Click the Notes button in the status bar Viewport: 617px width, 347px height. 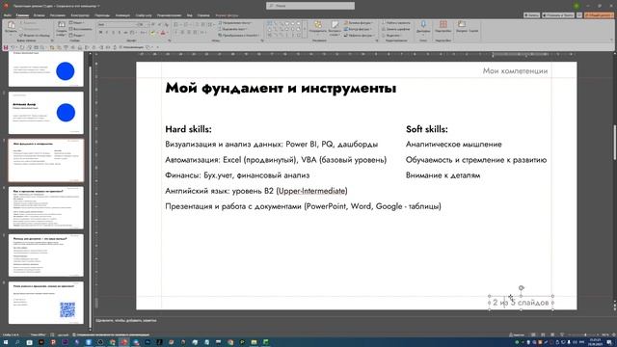click(517, 334)
